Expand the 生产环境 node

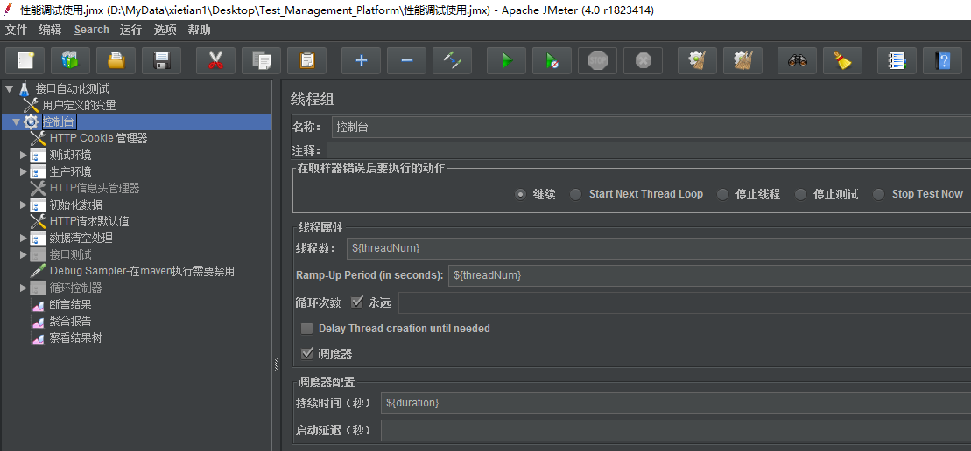pyautogui.click(x=24, y=172)
